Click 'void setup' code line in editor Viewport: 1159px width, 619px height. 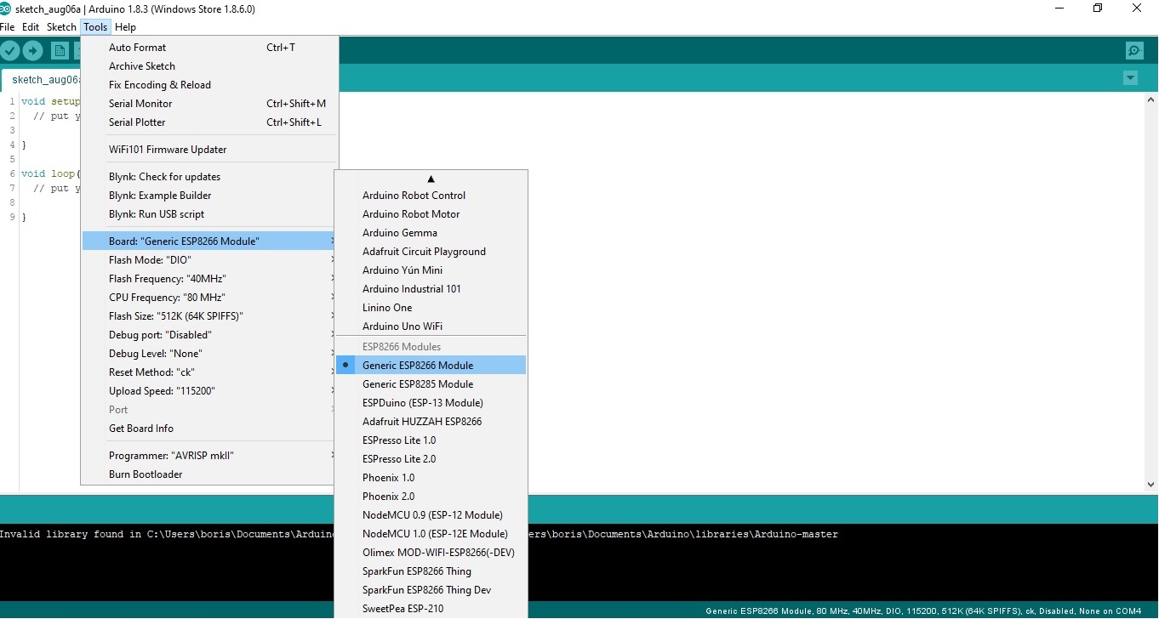click(50, 102)
